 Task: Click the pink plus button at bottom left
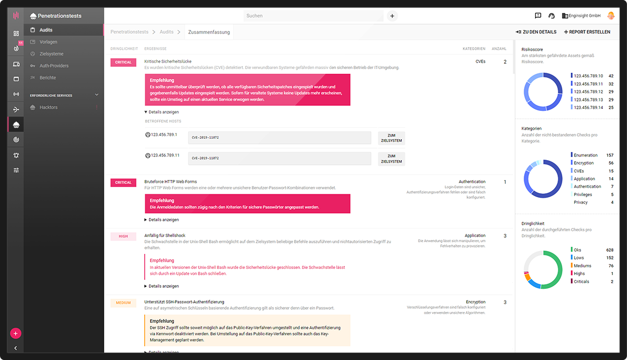tap(16, 333)
